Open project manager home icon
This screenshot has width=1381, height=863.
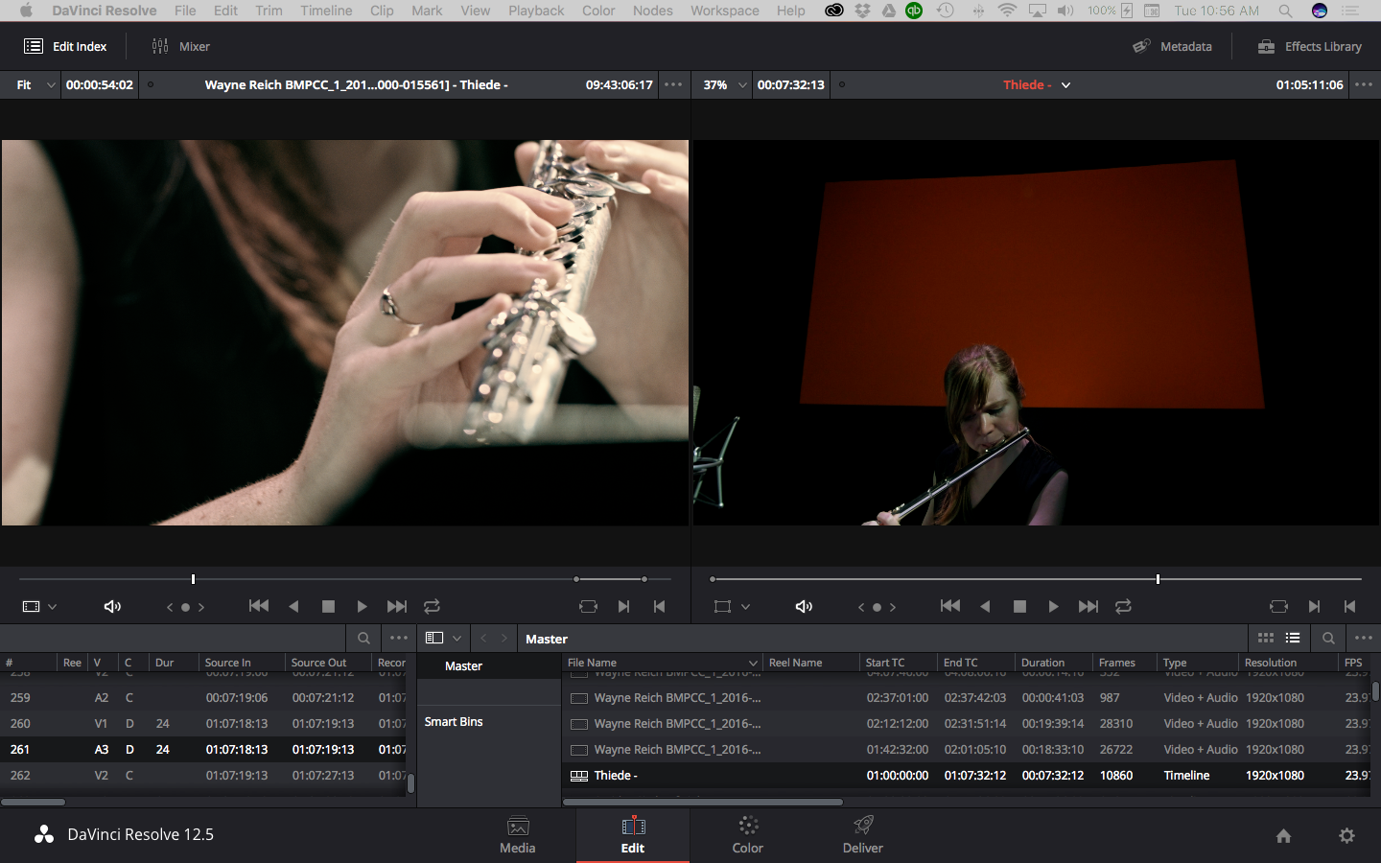[1283, 835]
